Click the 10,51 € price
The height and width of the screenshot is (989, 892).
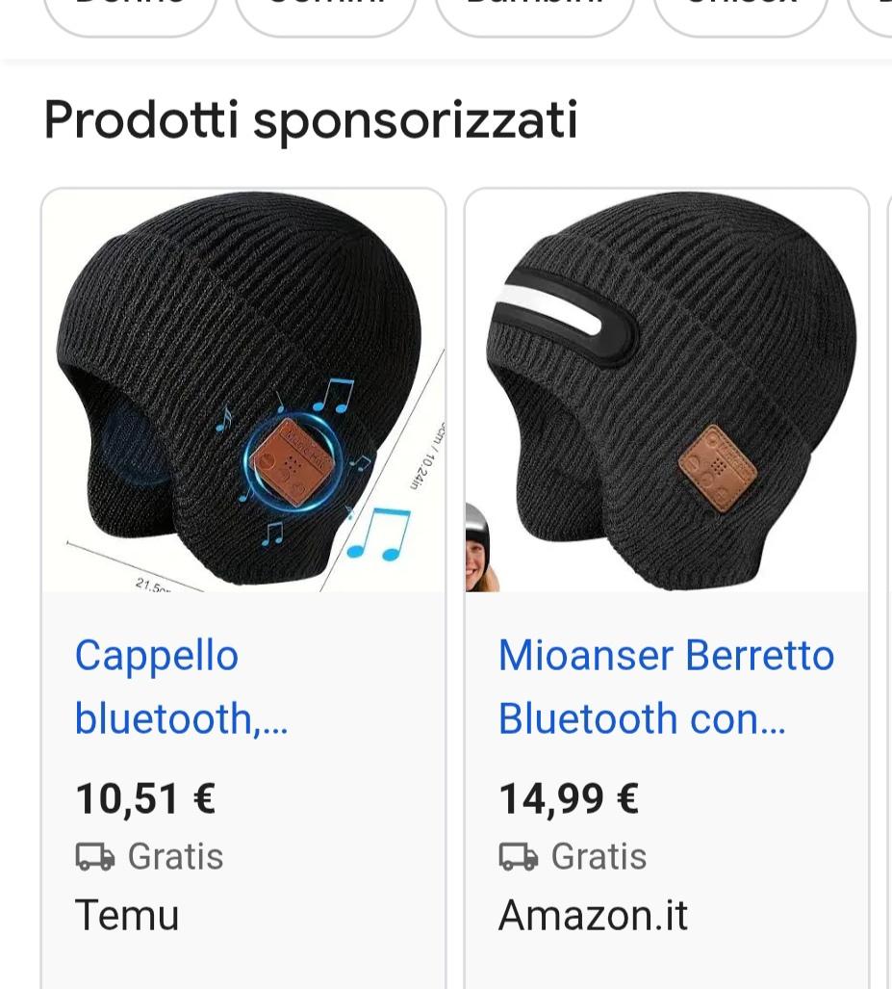click(x=145, y=798)
